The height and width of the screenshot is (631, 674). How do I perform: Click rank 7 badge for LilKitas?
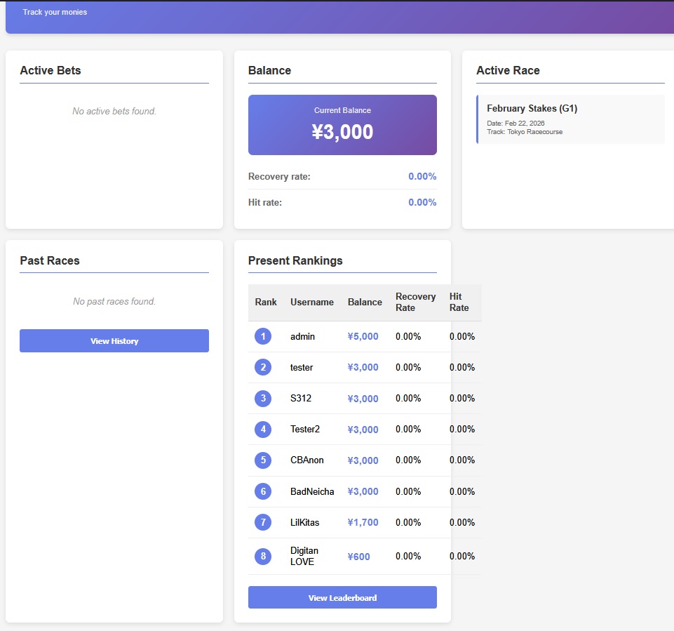[263, 522]
